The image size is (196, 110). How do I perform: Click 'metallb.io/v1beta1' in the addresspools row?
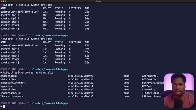point(81,76)
